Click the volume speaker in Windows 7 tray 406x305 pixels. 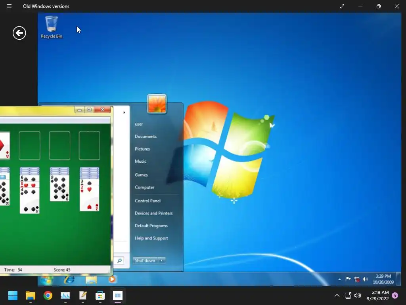coord(365,279)
